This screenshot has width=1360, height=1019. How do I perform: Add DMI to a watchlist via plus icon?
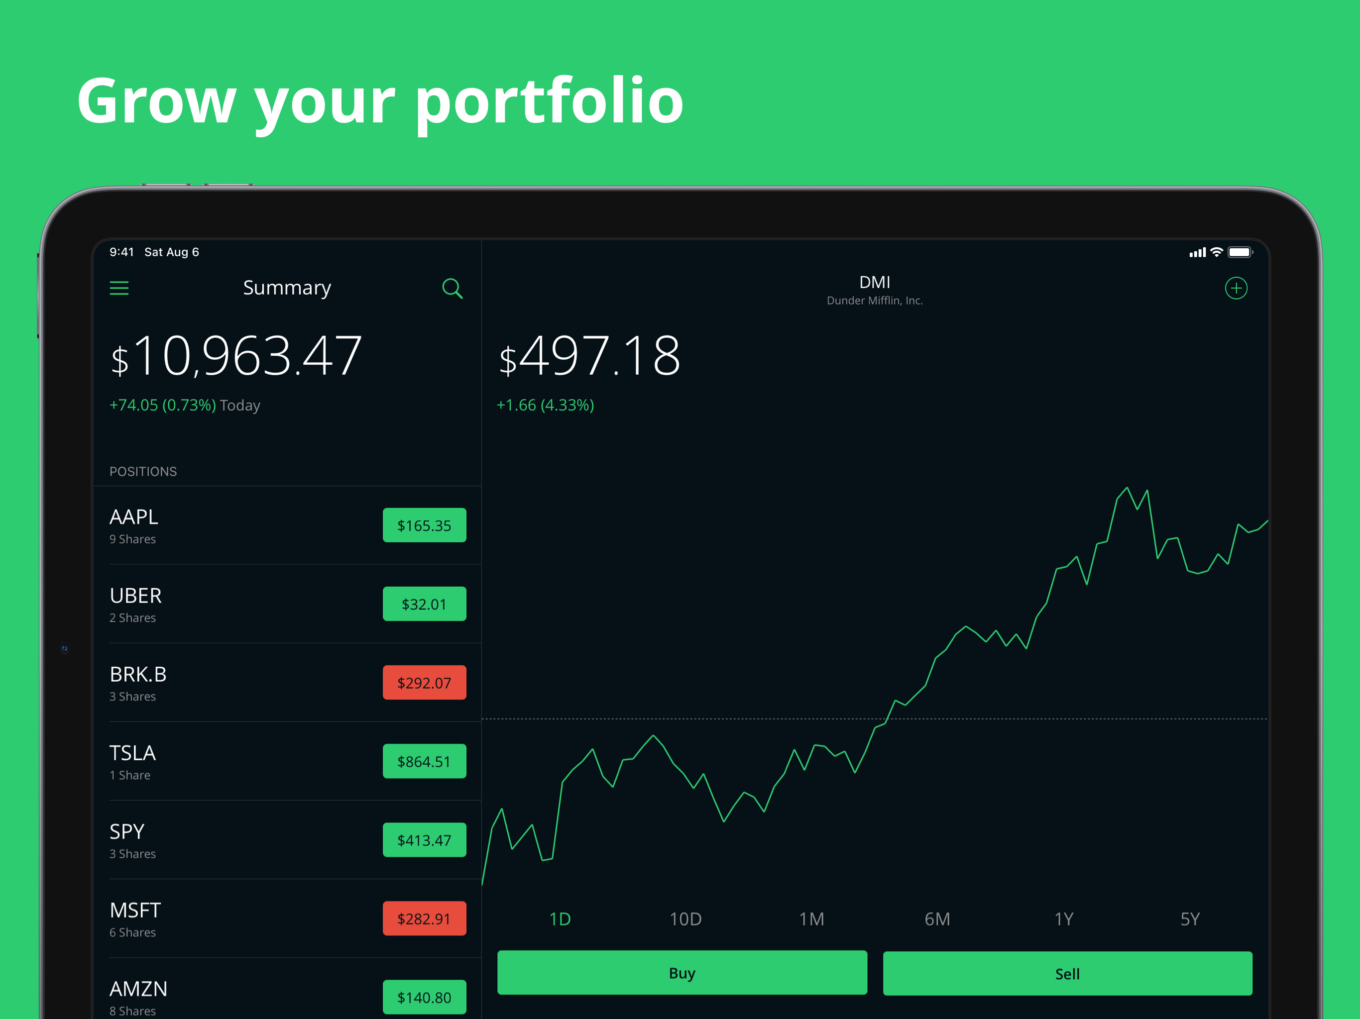[x=1237, y=288]
